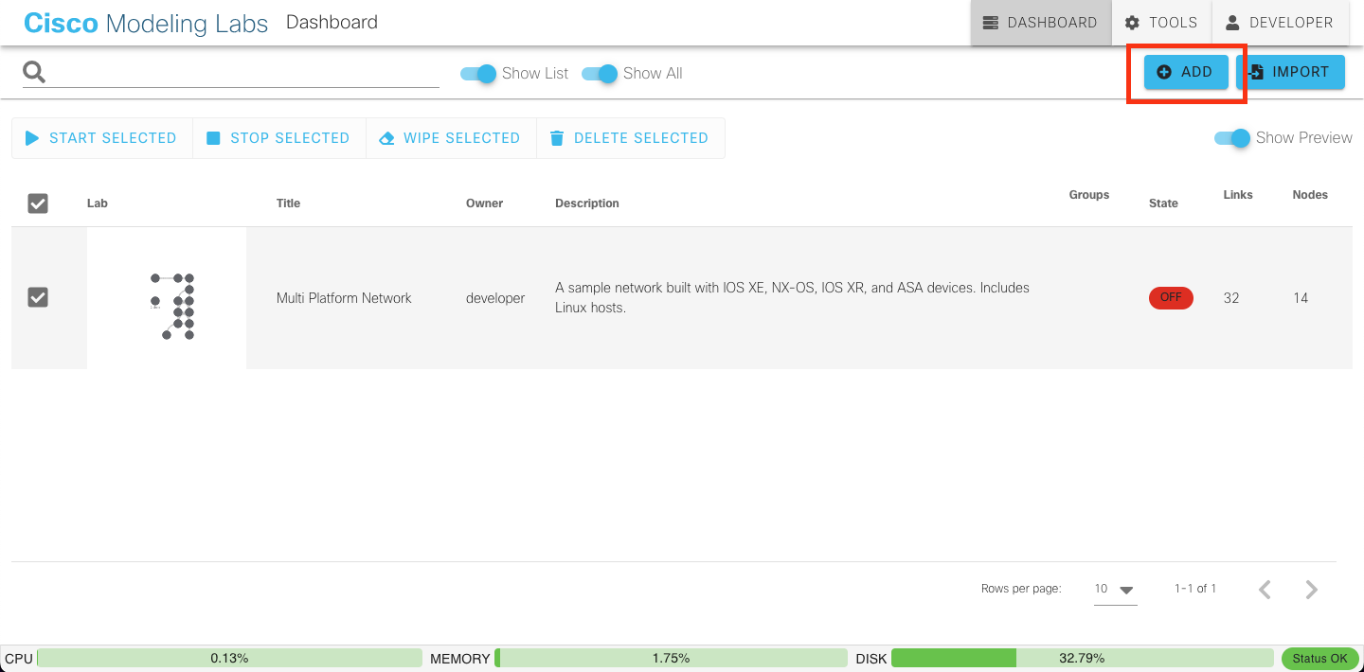1364x672 pixels.
Task: Click the Delete Selected trash icon
Action: click(x=557, y=138)
